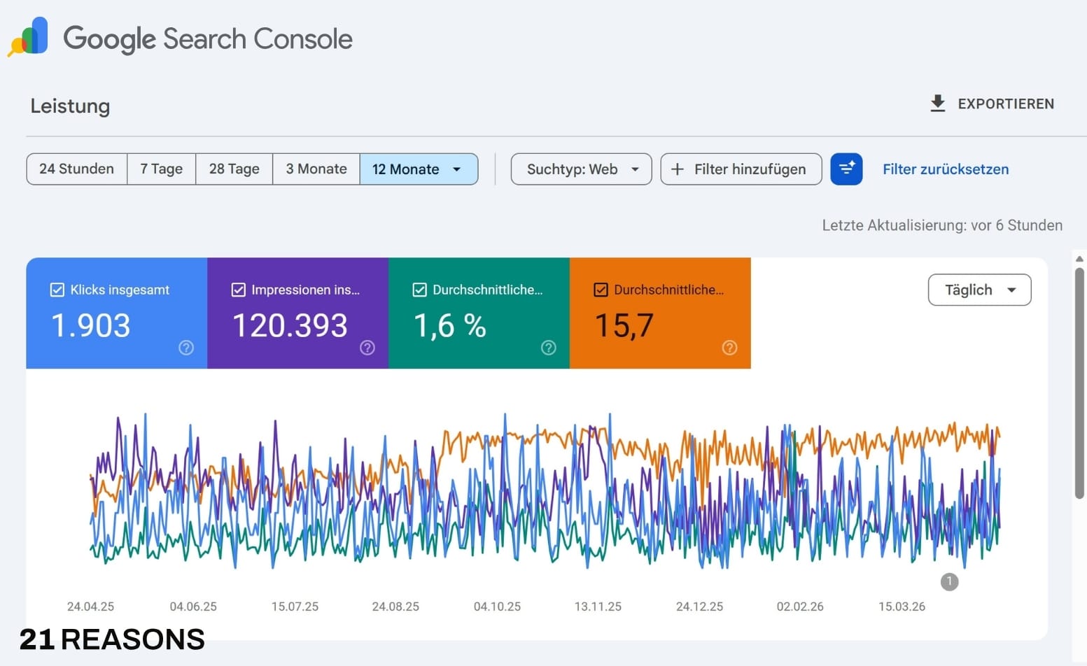Click the 120.393 impressions value

pos(290,326)
